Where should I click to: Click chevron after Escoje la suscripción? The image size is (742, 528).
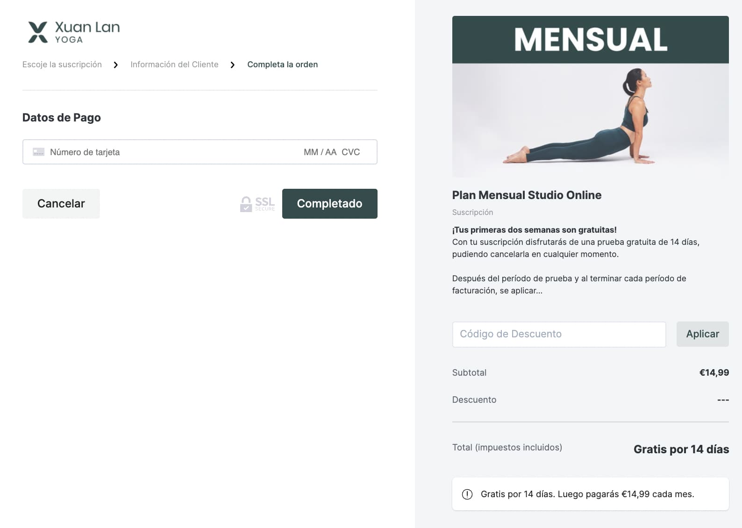pos(116,65)
